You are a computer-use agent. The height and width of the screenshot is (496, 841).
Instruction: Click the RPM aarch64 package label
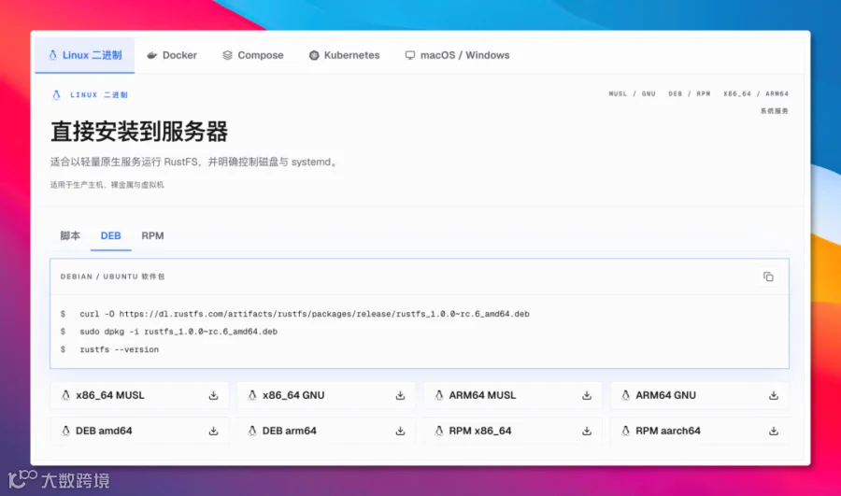(668, 432)
